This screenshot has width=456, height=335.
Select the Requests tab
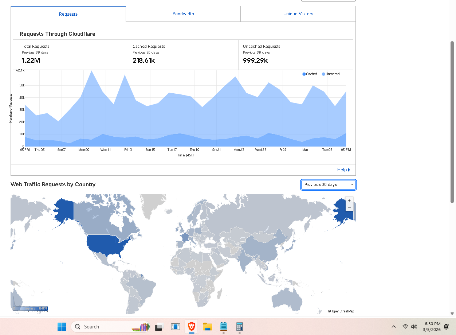(x=68, y=14)
